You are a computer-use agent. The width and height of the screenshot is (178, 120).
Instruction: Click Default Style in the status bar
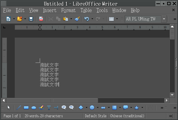click(x=96, y=116)
